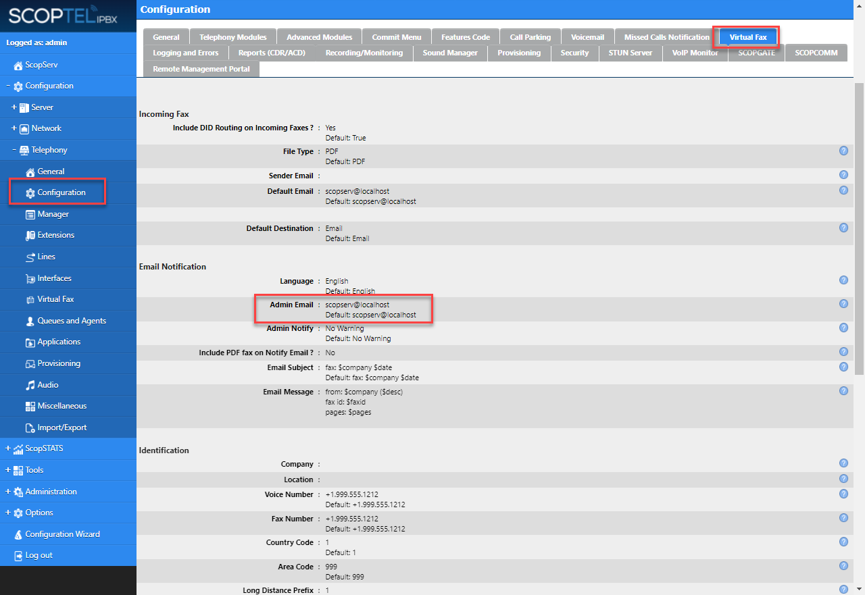The height and width of the screenshot is (595, 865).
Task: Click help icon for Default Destination row
Action: (843, 228)
